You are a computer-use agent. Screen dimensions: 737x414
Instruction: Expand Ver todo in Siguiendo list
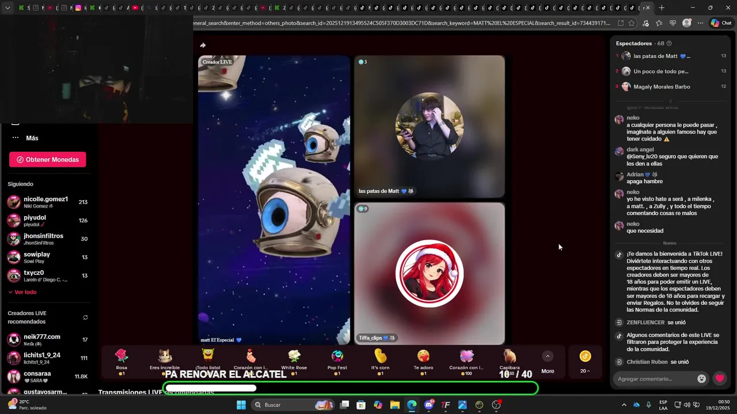click(x=22, y=292)
